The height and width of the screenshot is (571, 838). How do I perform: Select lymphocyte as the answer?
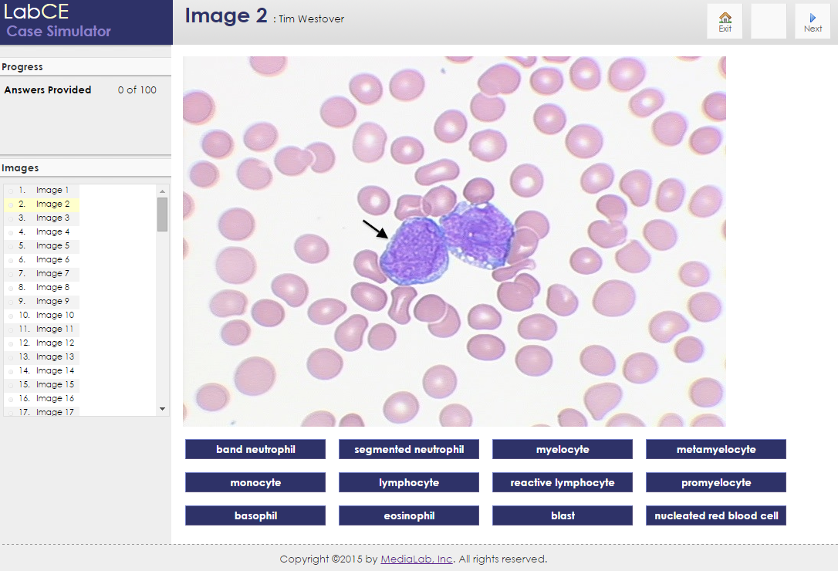point(409,482)
